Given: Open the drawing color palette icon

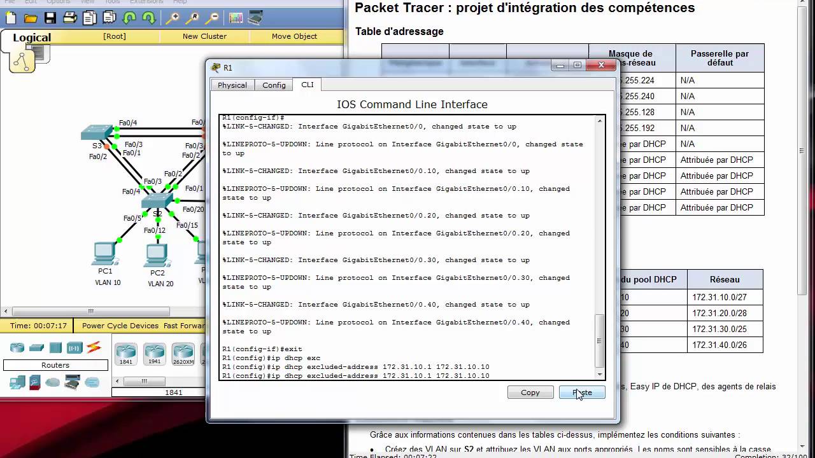Looking at the screenshot, I should (236, 18).
